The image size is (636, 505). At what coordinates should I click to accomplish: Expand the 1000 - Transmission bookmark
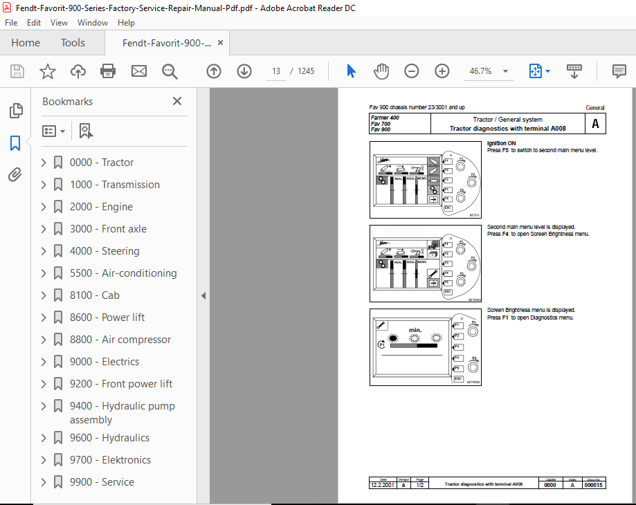pyautogui.click(x=44, y=185)
